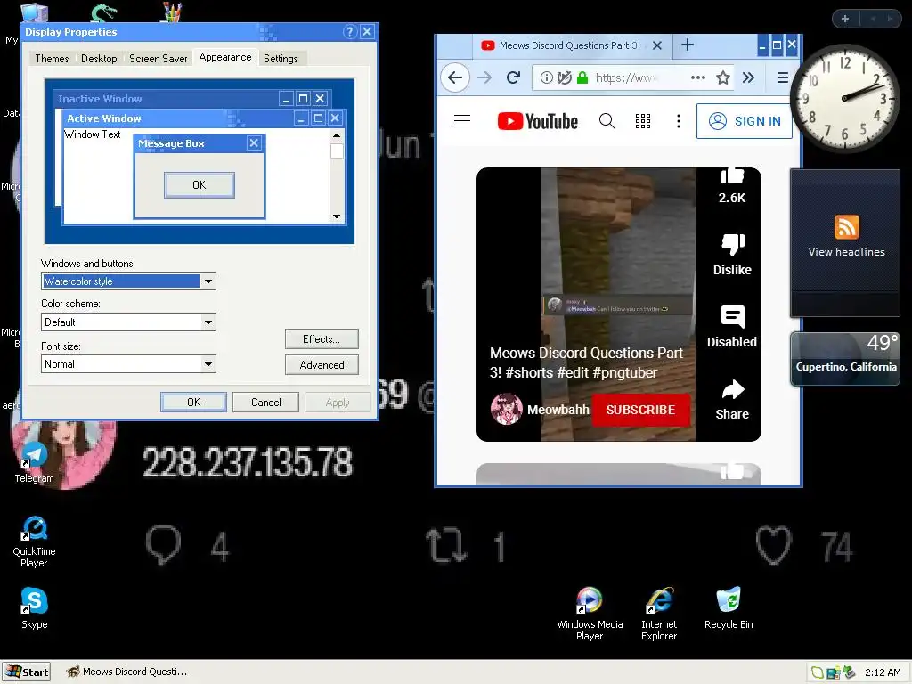Viewport: 912px width, 684px height.
Task: Click the browser back arrow button
Action: tap(455, 77)
